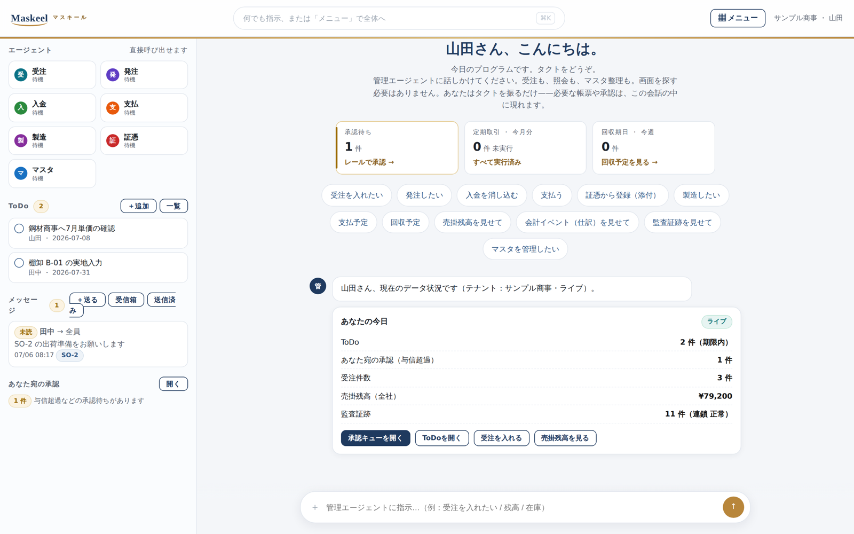The width and height of the screenshot is (854, 534).
Task: Open the 送信済み sent messages
Action: point(161,300)
